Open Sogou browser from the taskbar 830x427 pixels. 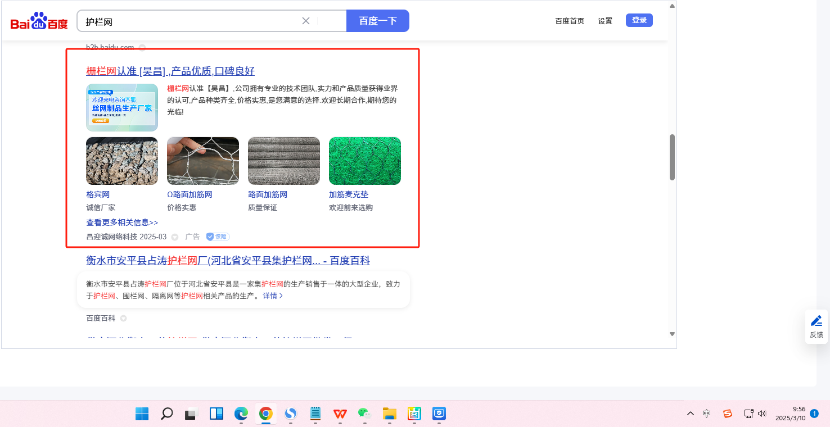291,414
